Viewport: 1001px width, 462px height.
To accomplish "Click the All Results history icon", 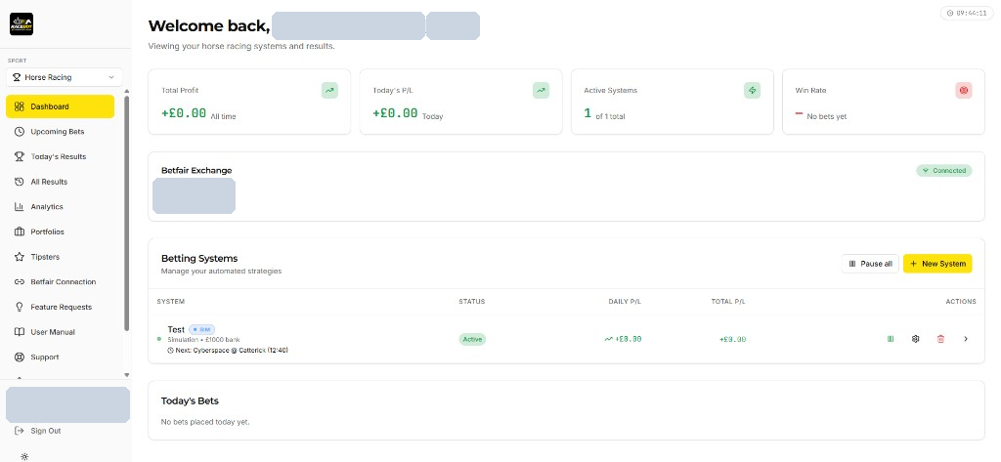I will point(20,182).
